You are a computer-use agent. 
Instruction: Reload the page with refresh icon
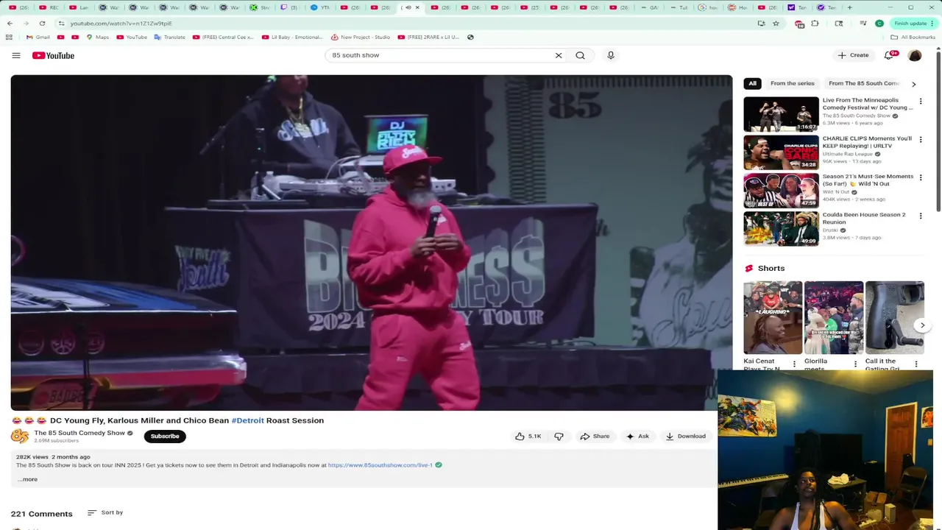pyautogui.click(x=42, y=24)
